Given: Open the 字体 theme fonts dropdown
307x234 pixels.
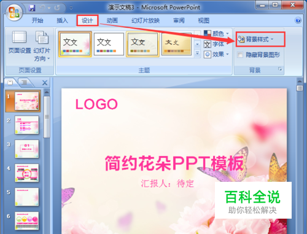Looking at the screenshot, I should tap(216, 44).
